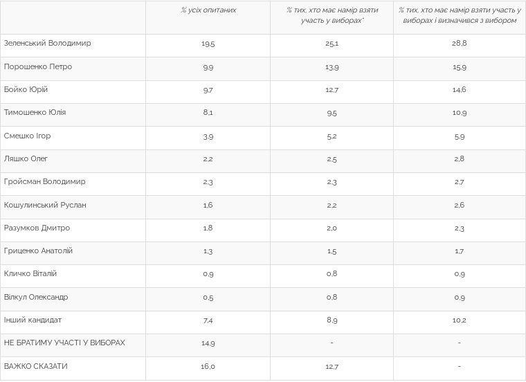The image size is (526, 382).
Task: Click the 'Вілкул Олександр' candidate name
Action: pyautogui.click(x=36, y=298)
